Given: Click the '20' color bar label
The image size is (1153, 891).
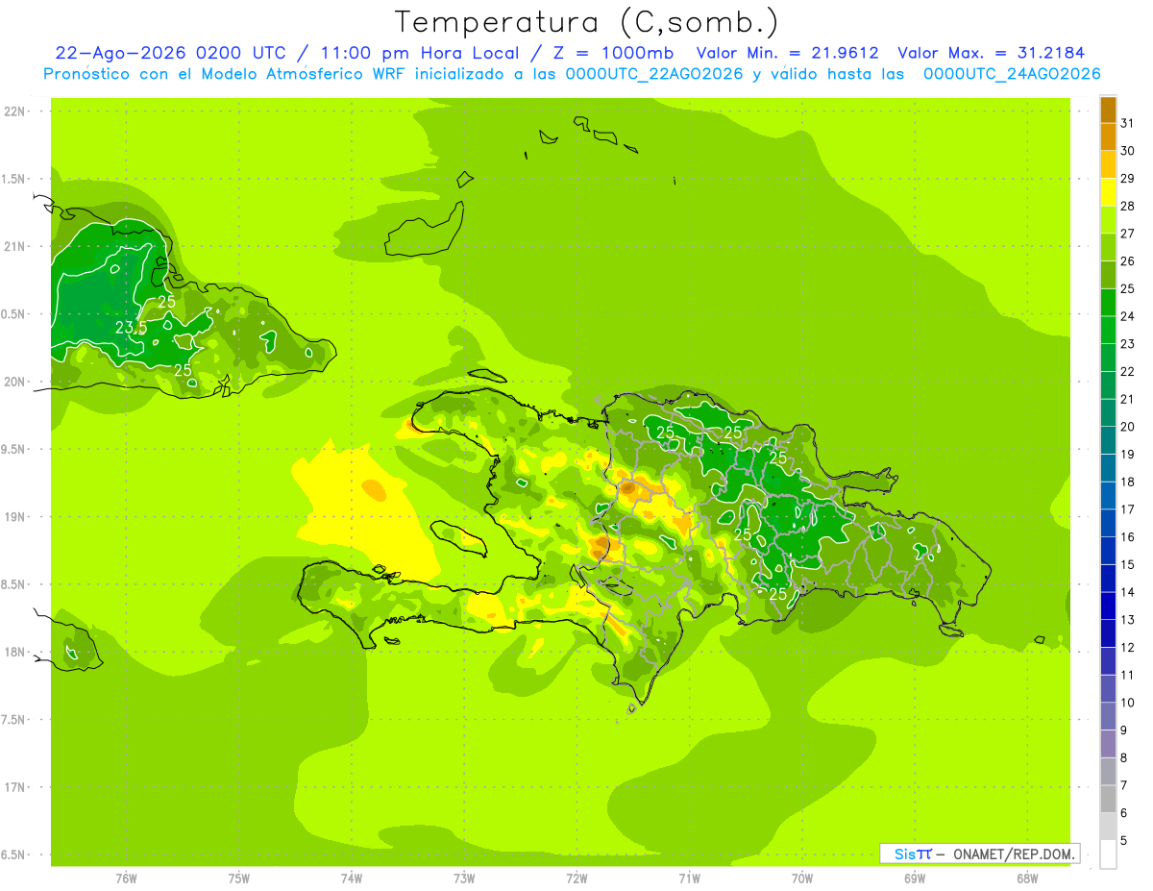Looking at the screenshot, I should (x=1128, y=427).
